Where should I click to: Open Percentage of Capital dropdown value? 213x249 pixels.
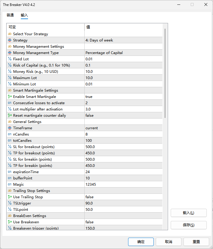pos(123,53)
